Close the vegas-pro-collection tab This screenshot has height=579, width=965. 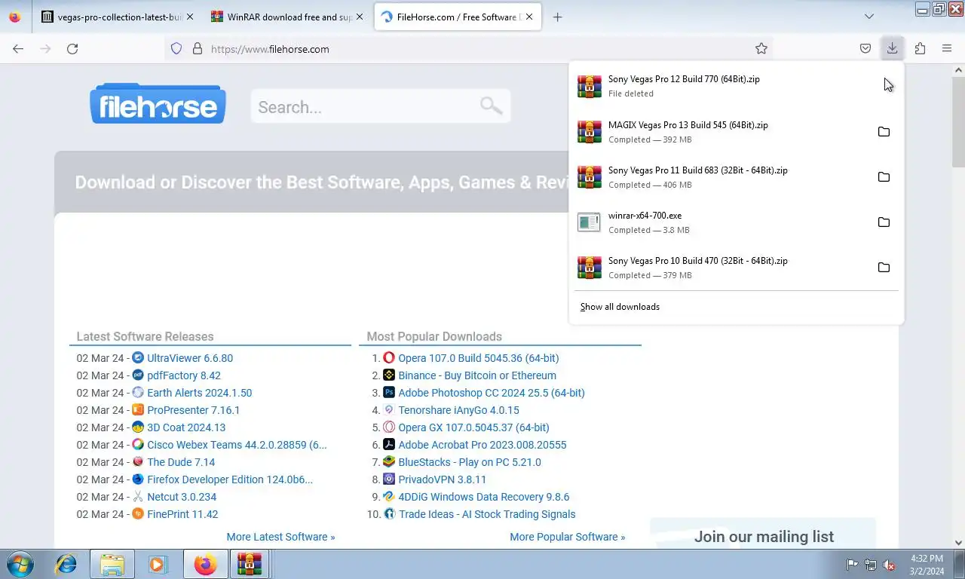[189, 17]
